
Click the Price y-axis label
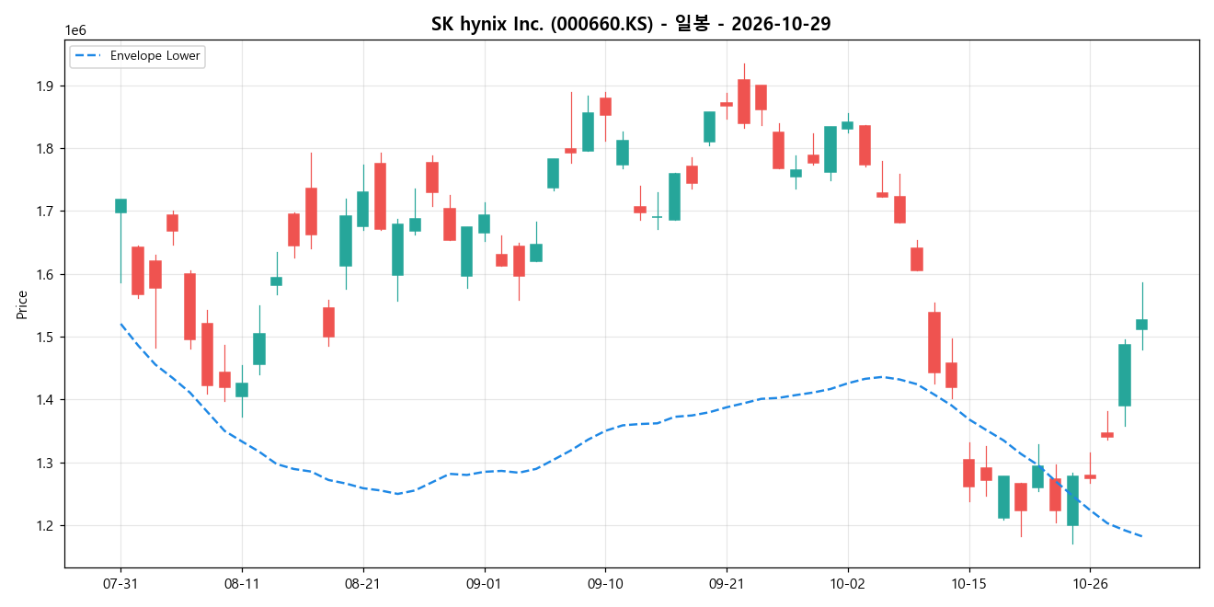click(22, 304)
